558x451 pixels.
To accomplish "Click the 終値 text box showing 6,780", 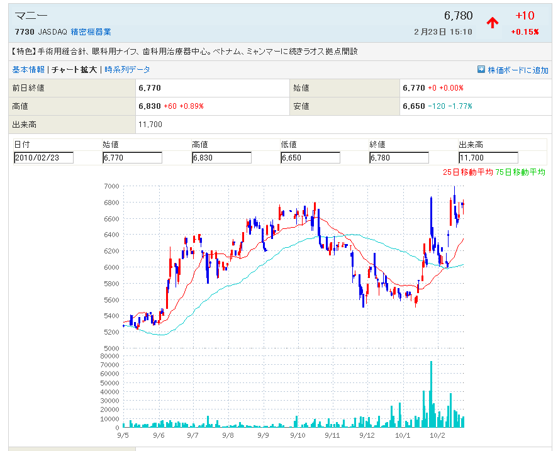I will [x=399, y=158].
